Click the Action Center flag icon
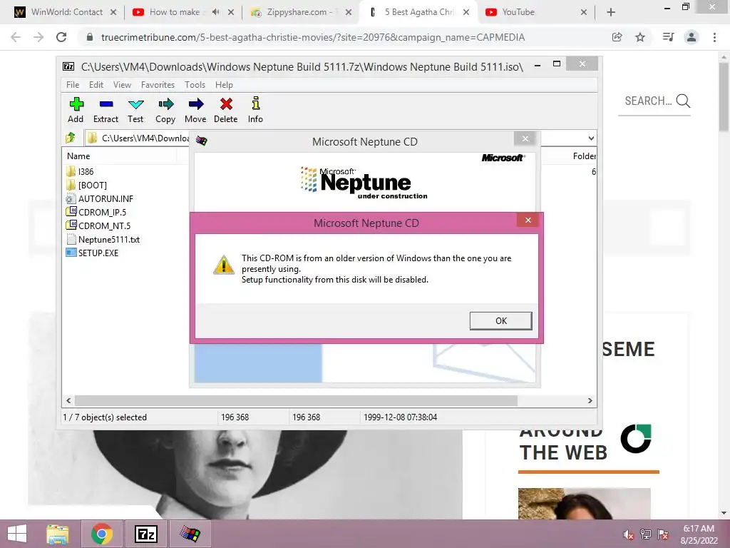This screenshot has width=730, height=548. pos(663,534)
